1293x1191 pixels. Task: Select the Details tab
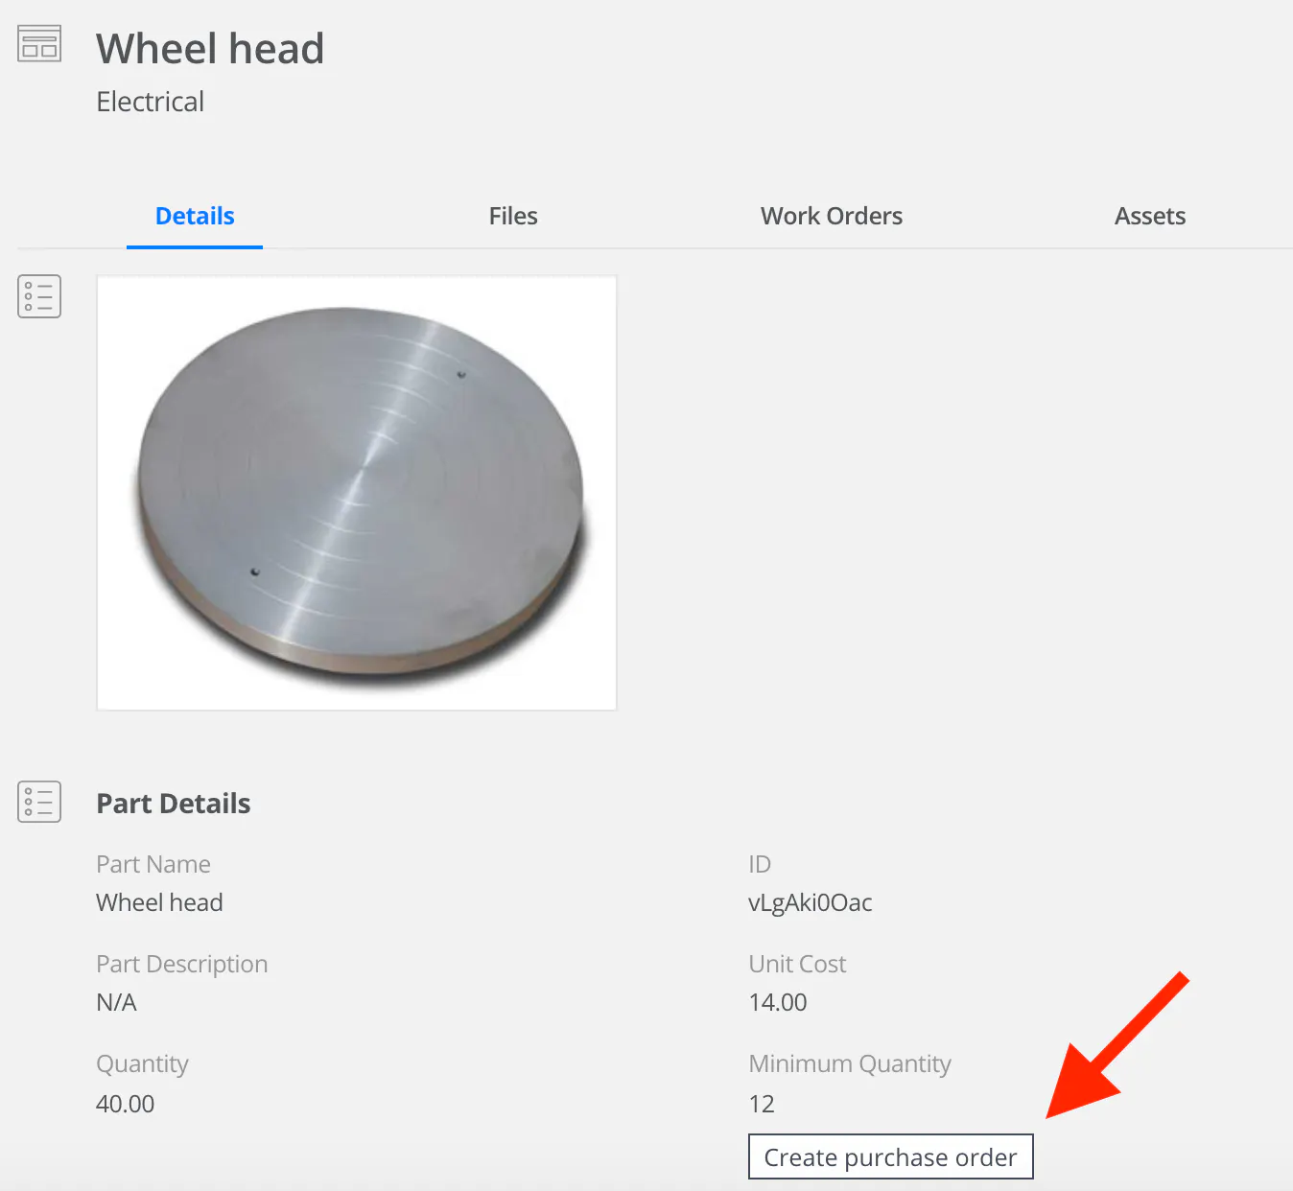[194, 216]
